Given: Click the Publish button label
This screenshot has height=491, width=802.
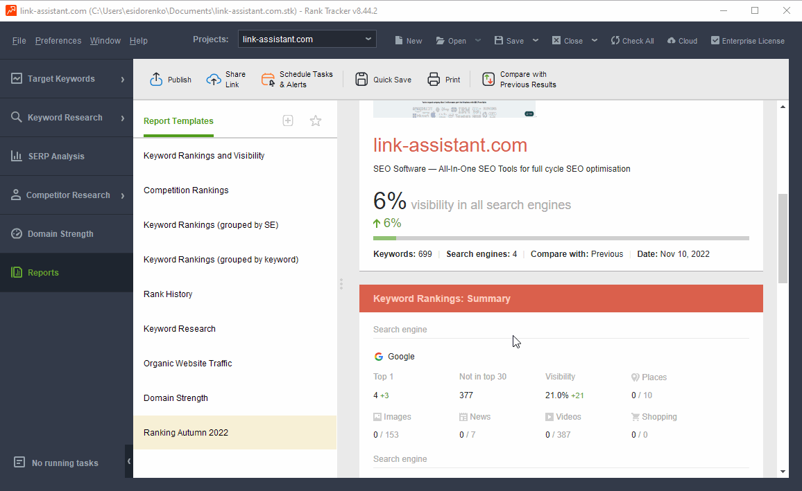Looking at the screenshot, I should [x=180, y=80].
